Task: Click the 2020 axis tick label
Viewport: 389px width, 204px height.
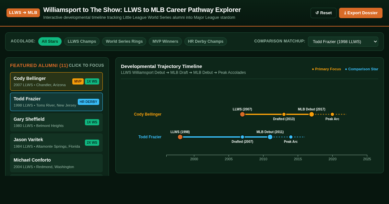Action: [x=332, y=159]
